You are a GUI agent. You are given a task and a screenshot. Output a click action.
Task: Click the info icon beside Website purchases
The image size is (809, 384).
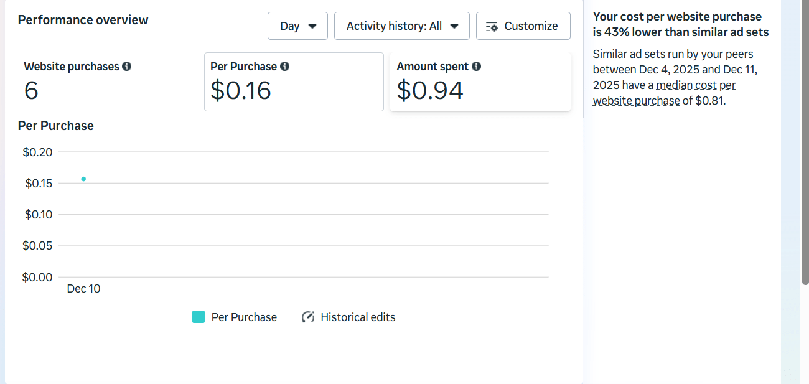click(x=127, y=67)
